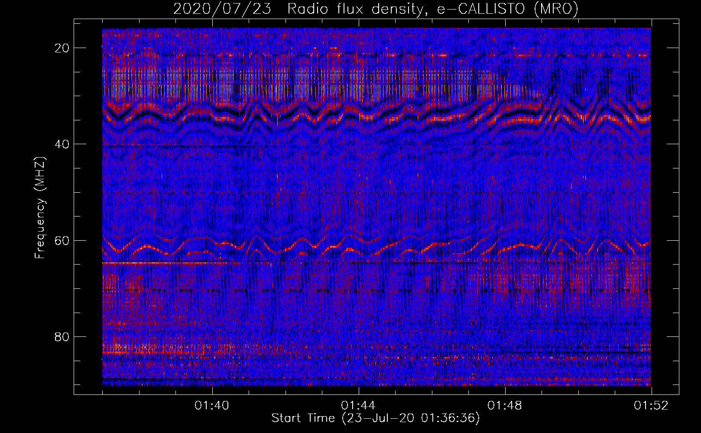Click the 60 MHz frequency tick label

tap(62, 240)
